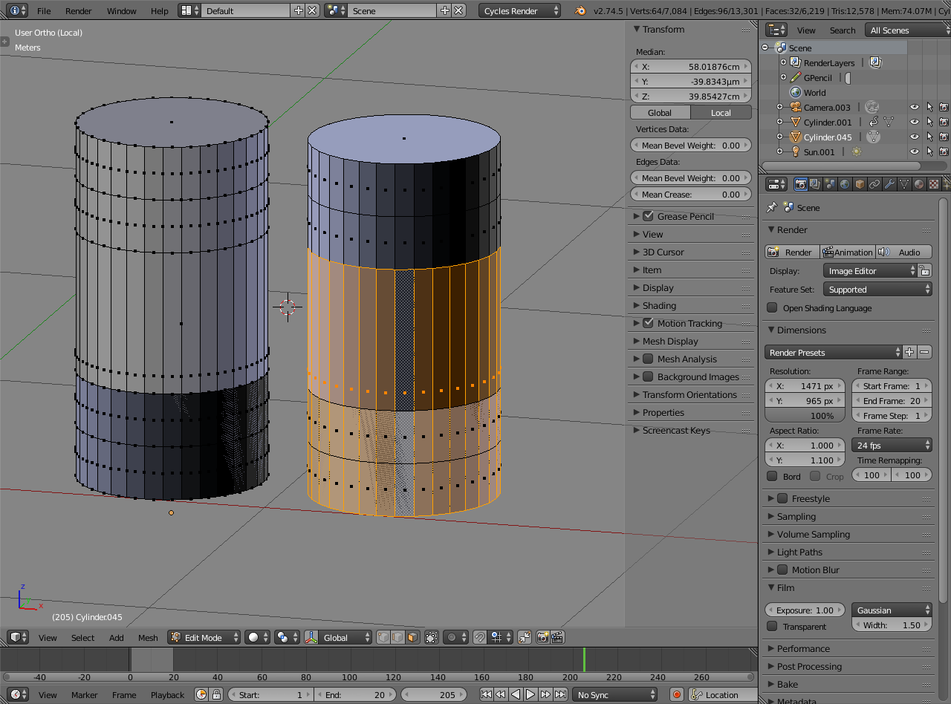Click the record auto-keyframe button
This screenshot has height=704, width=951.
tap(677, 695)
